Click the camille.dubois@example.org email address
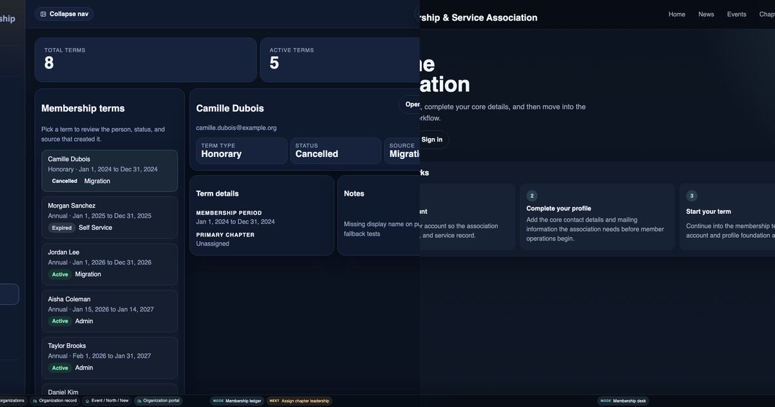 click(x=236, y=128)
